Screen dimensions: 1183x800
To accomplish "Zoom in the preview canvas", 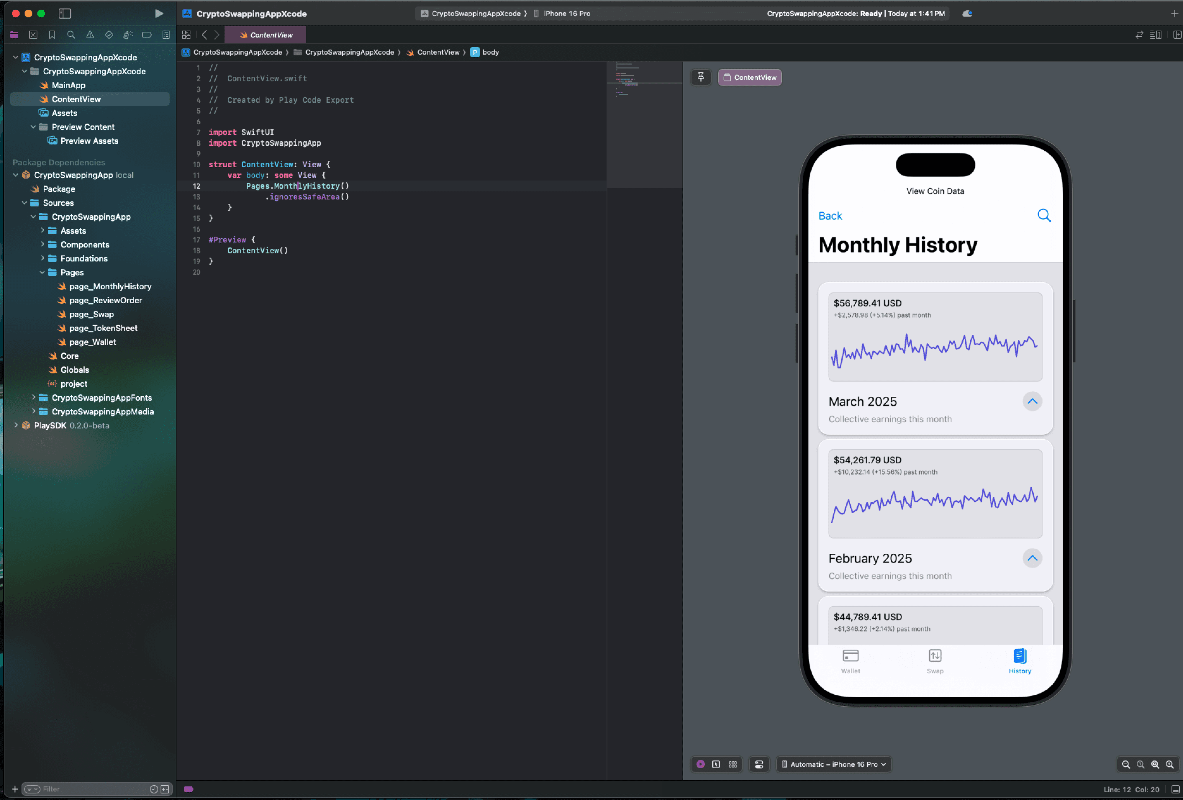I will 1170,764.
